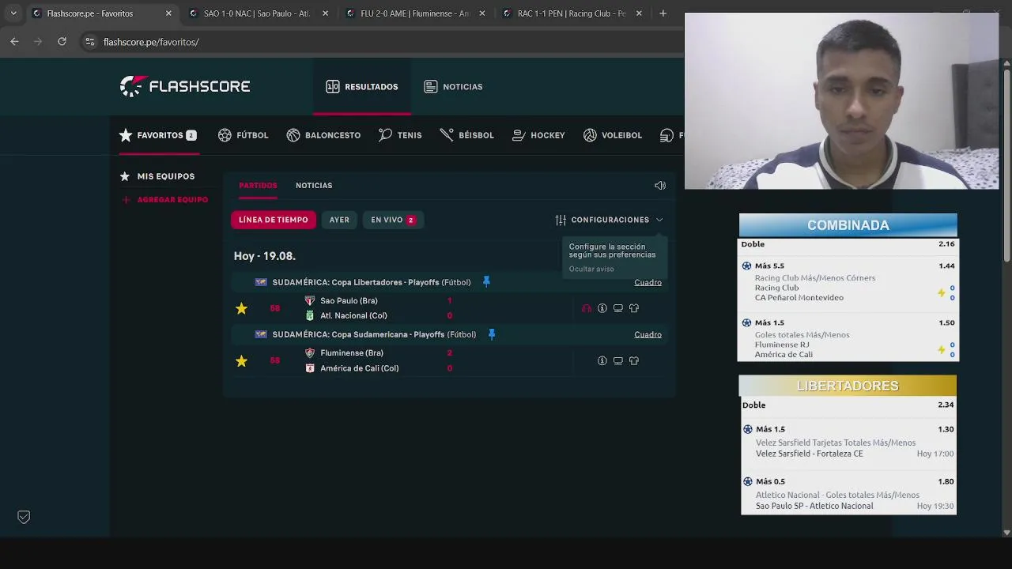Open TV icon for Fluminense match
Viewport: 1012px width, 569px height.
[x=618, y=361]
